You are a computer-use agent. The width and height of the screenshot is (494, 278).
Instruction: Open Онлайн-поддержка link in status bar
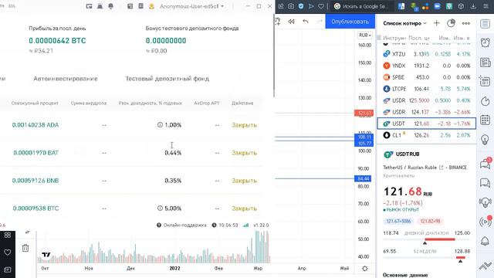(x=181, y=225)
